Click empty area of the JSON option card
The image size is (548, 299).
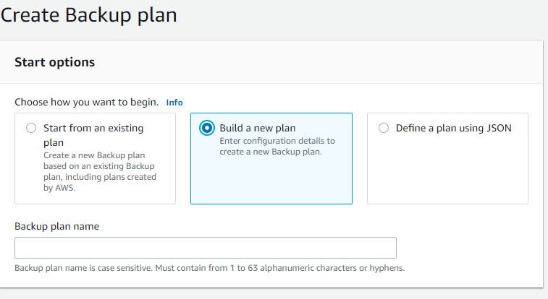(x=447, y=170)
